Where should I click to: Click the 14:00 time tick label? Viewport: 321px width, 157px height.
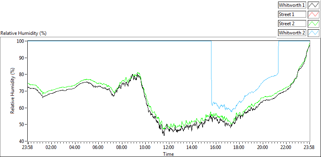coord(192,147)
